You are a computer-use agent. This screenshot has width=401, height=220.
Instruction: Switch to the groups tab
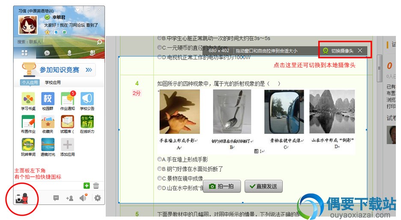point(92,53)
